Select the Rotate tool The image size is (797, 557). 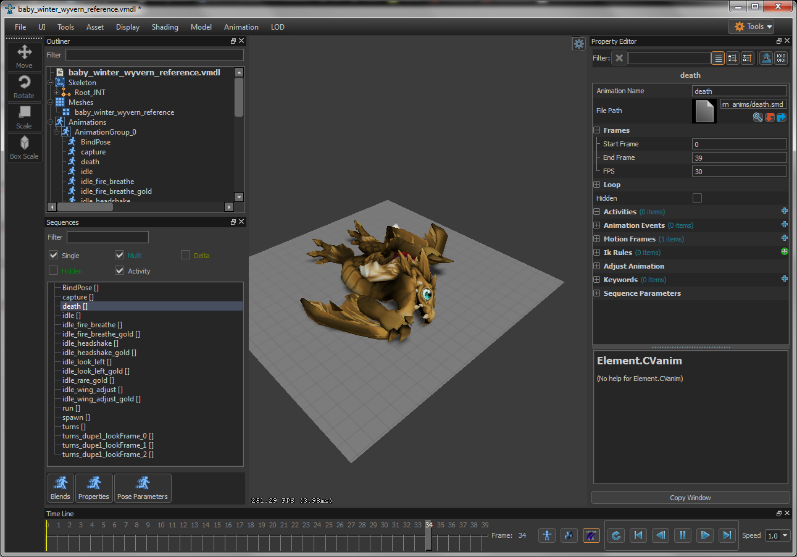pyautogui.click(x=24, y=86)
